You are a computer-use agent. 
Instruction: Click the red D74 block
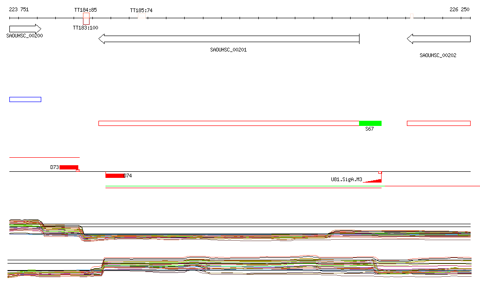[114, 176]
